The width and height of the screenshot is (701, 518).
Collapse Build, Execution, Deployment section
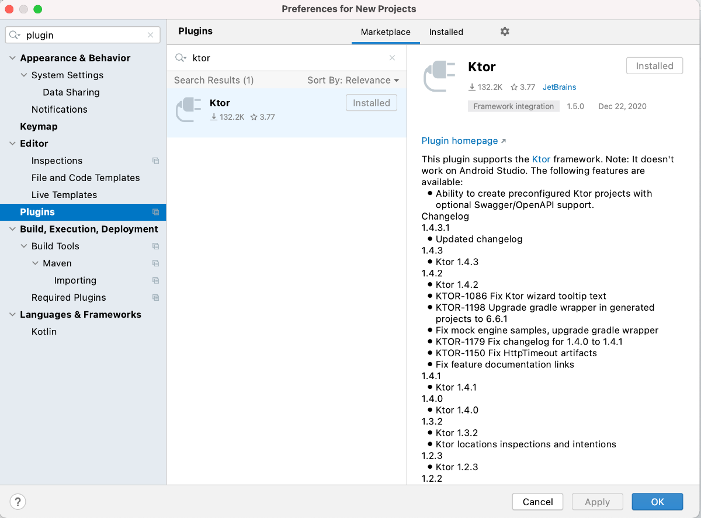tap(13, 229)
